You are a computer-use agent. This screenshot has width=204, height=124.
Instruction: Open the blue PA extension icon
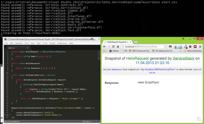tap(180, 47)
